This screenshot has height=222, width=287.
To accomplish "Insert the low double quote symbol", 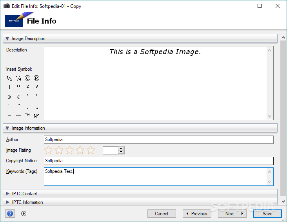I will click(36, 108).
